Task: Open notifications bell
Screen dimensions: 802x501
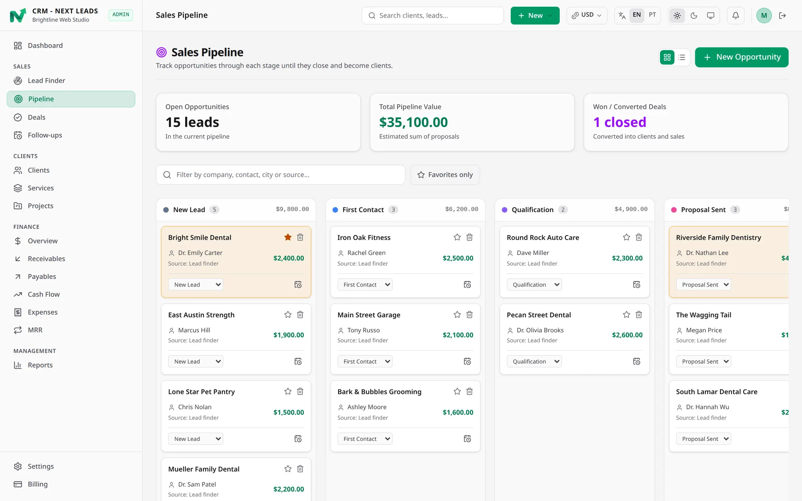Action: click(x=735, y=16)
